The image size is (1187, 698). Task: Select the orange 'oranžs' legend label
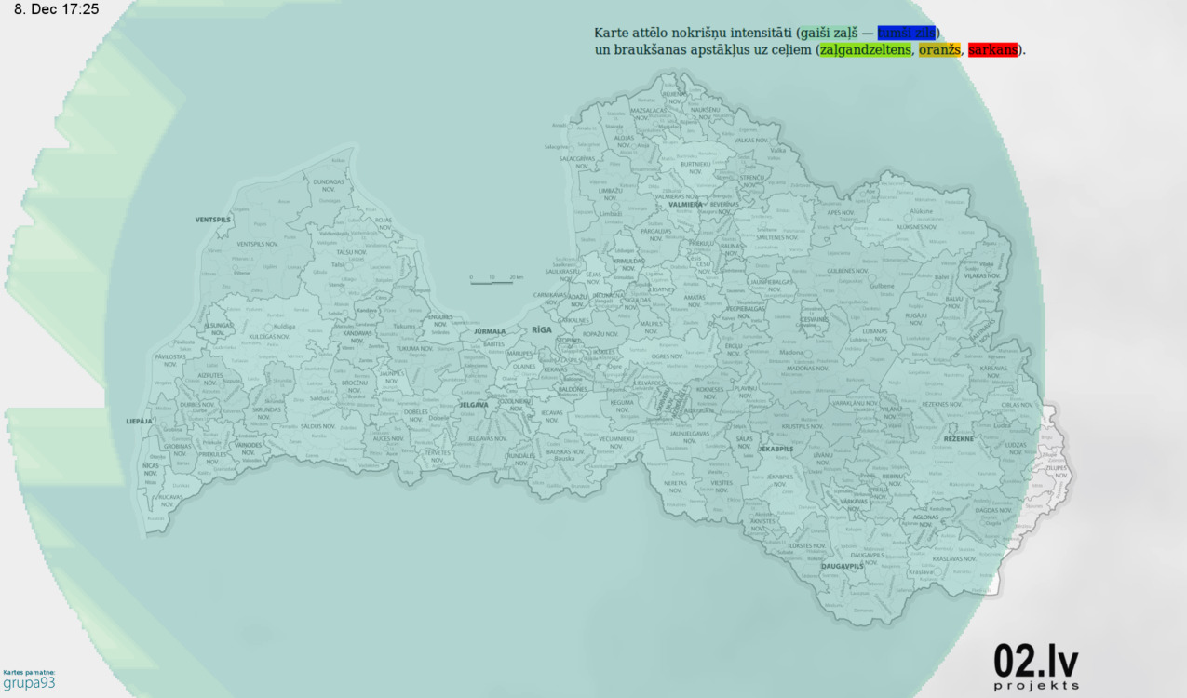pyautogui.click(x=938, y=50)
